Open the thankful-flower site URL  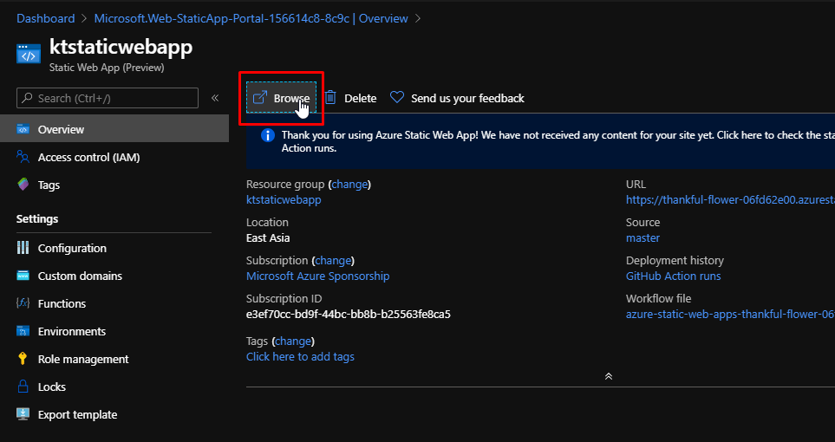(731, 199)
